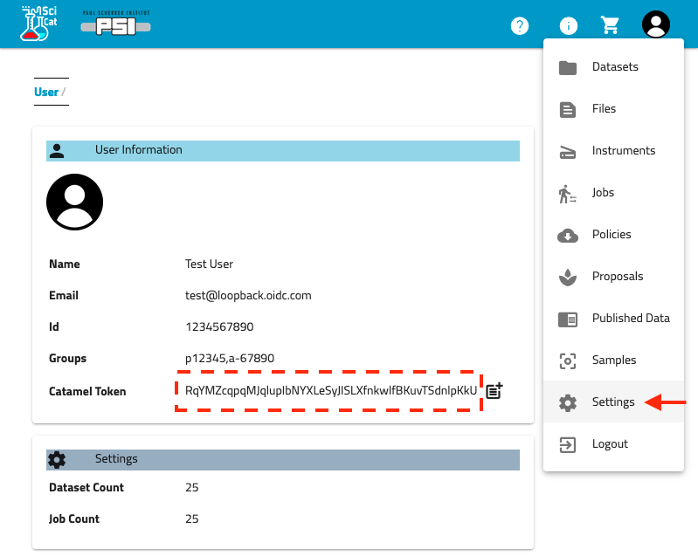Click Settings in the user menu

(612, 402)
